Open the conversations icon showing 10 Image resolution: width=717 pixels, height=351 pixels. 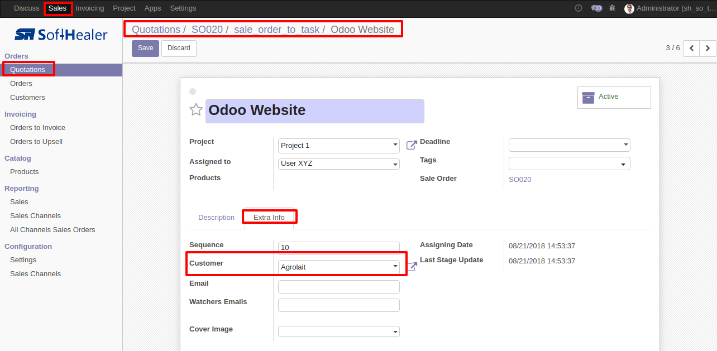[596, 8]
